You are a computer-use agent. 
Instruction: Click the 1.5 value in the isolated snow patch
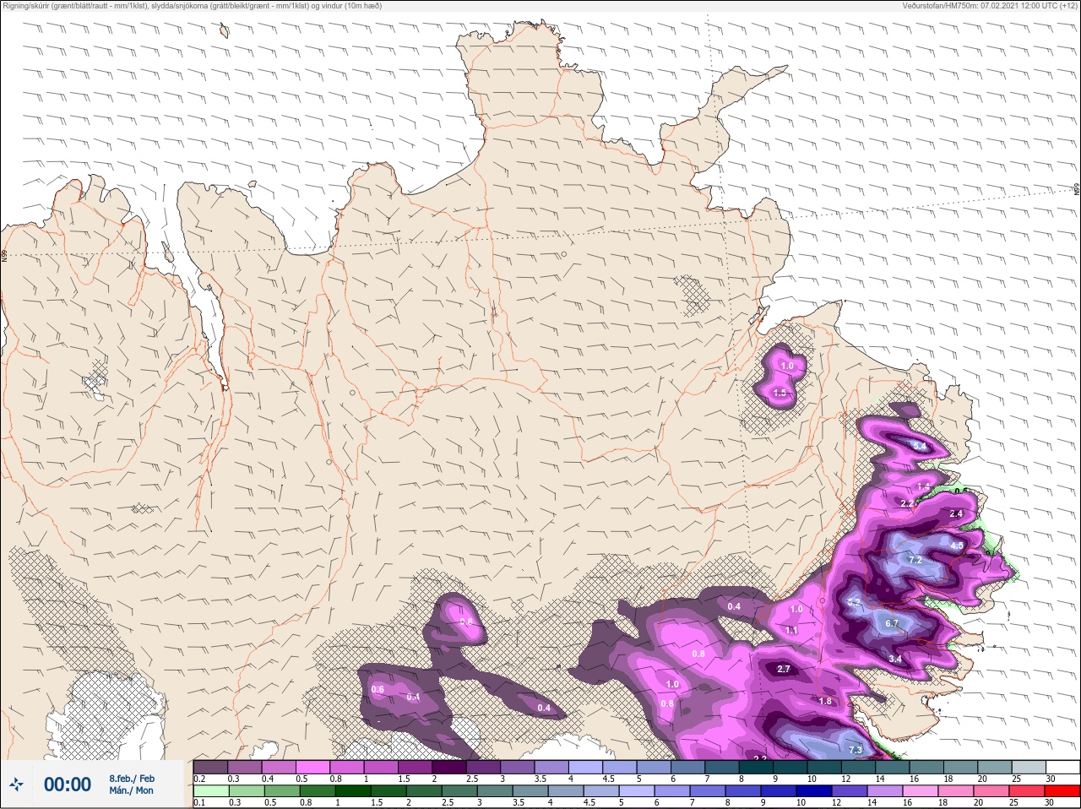[x=780, y=393]
